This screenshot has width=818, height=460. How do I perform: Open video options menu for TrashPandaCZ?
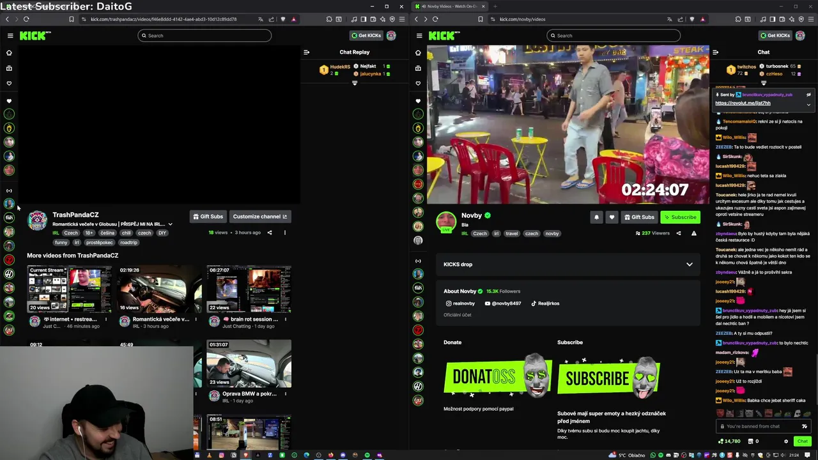(x=285, y=233)
